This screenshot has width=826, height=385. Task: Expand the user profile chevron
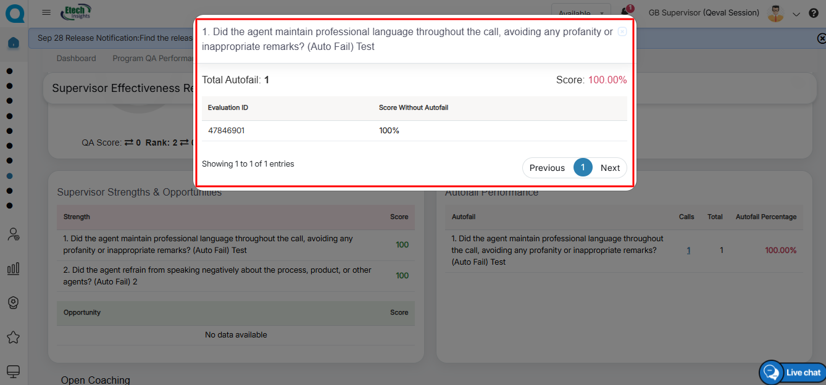pos(796,14)
